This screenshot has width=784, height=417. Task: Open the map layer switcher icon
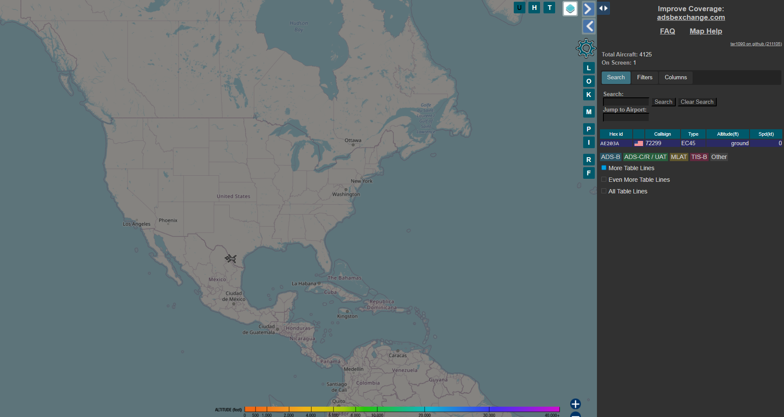point(570,9)
